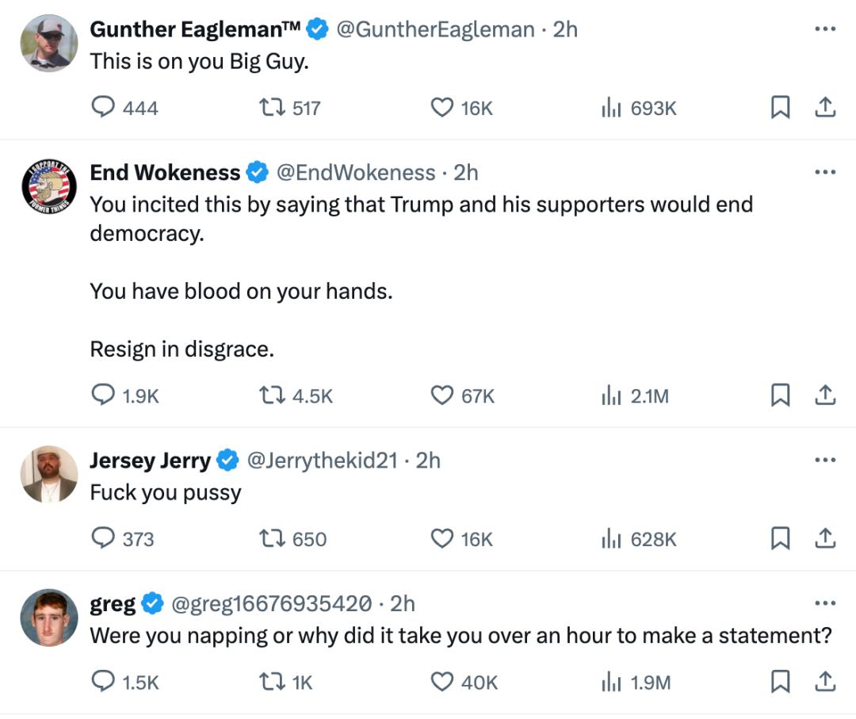856x719 pixels.
Task: Open @EndWokeness profile handle link
Action: point(356,173)
